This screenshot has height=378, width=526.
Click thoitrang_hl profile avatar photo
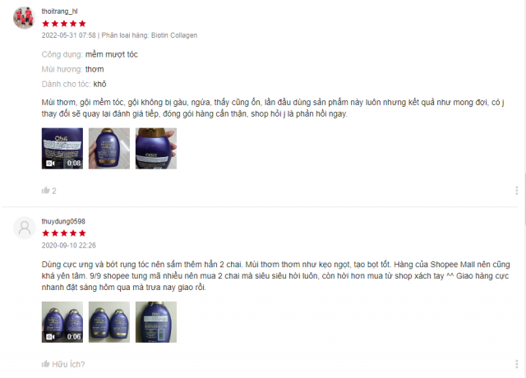click(24, 17)
